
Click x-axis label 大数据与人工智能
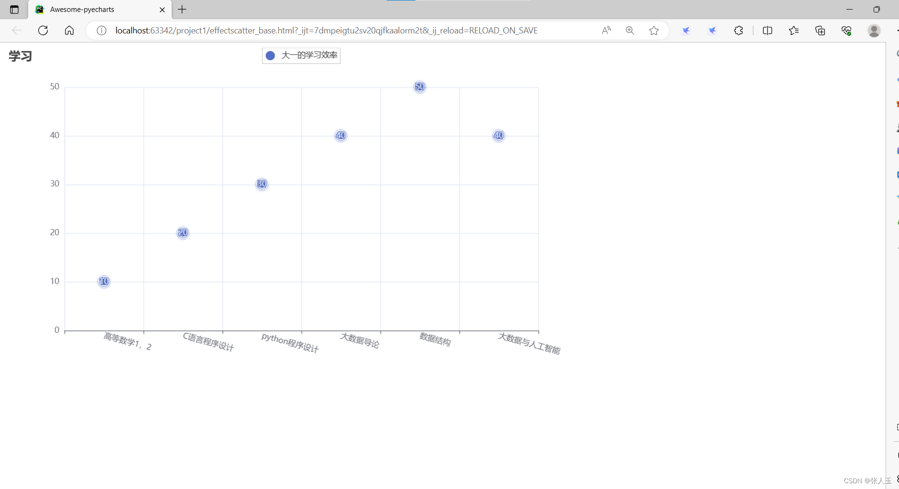pos(529,343)
